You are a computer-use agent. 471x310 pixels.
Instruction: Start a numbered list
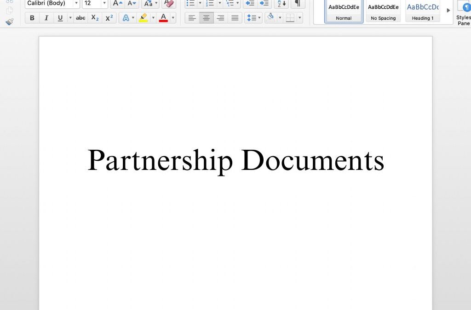210,4
